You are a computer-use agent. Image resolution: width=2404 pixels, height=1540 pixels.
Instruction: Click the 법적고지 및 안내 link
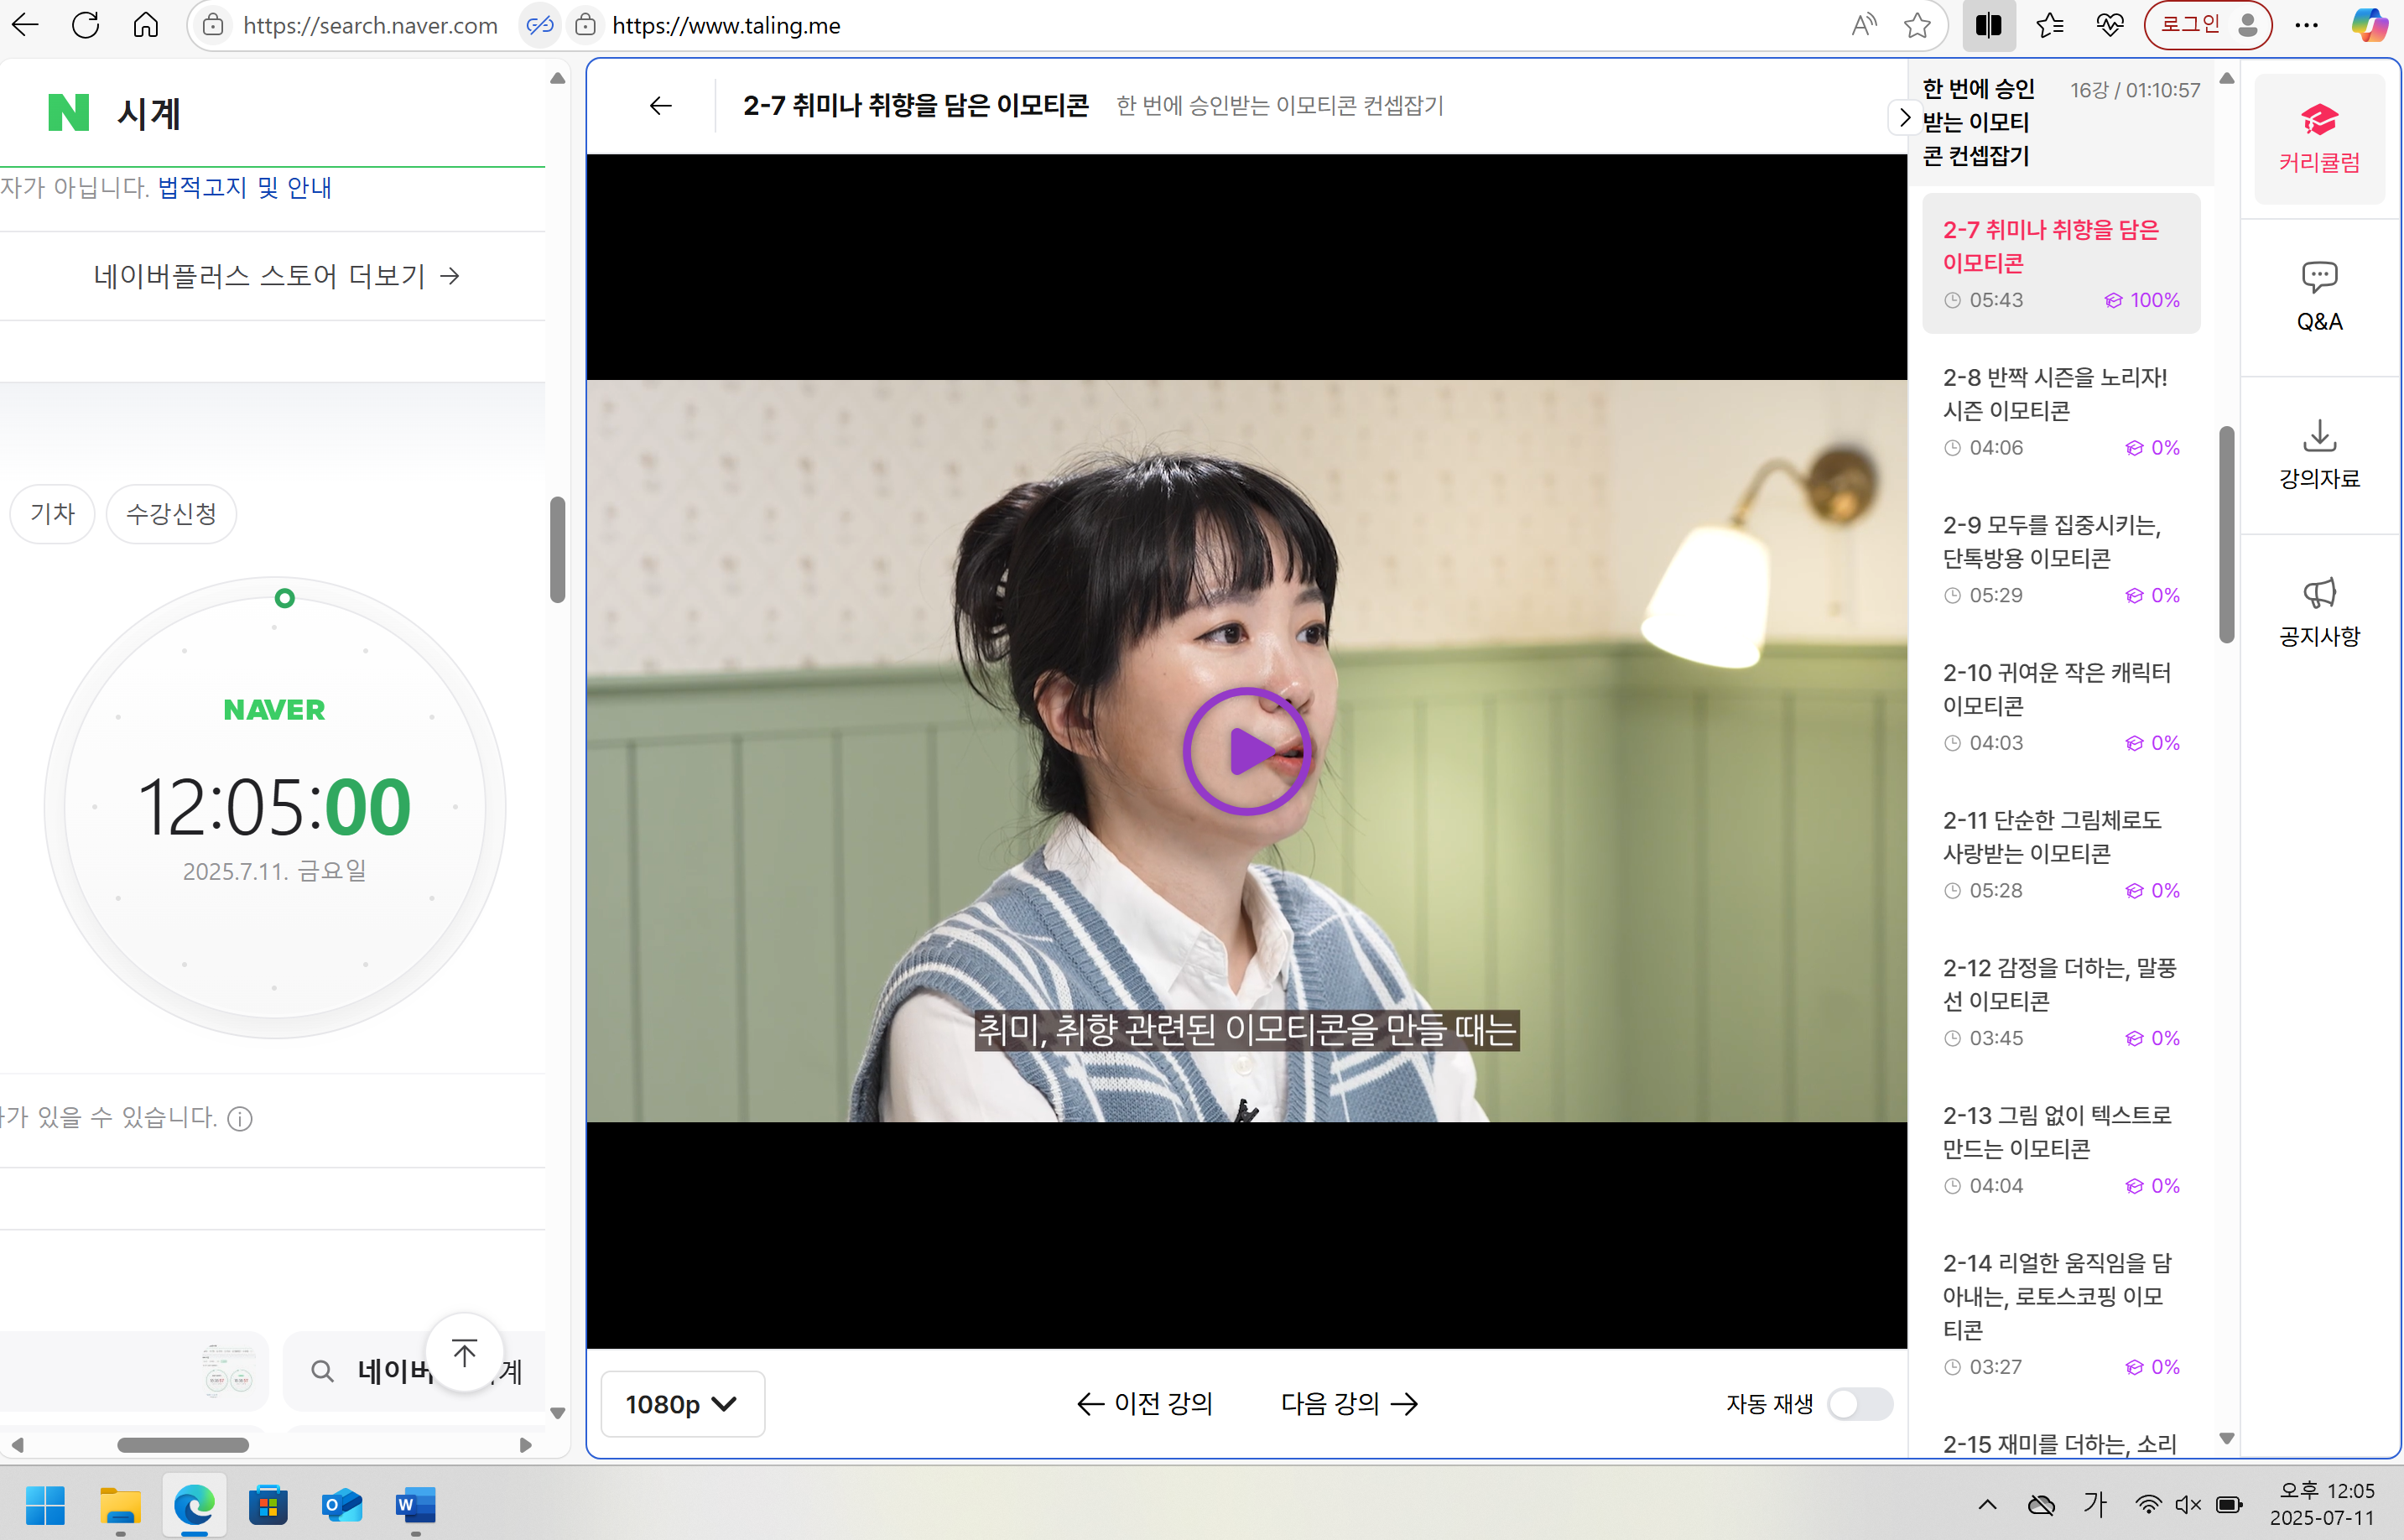(x=244, y=187)
